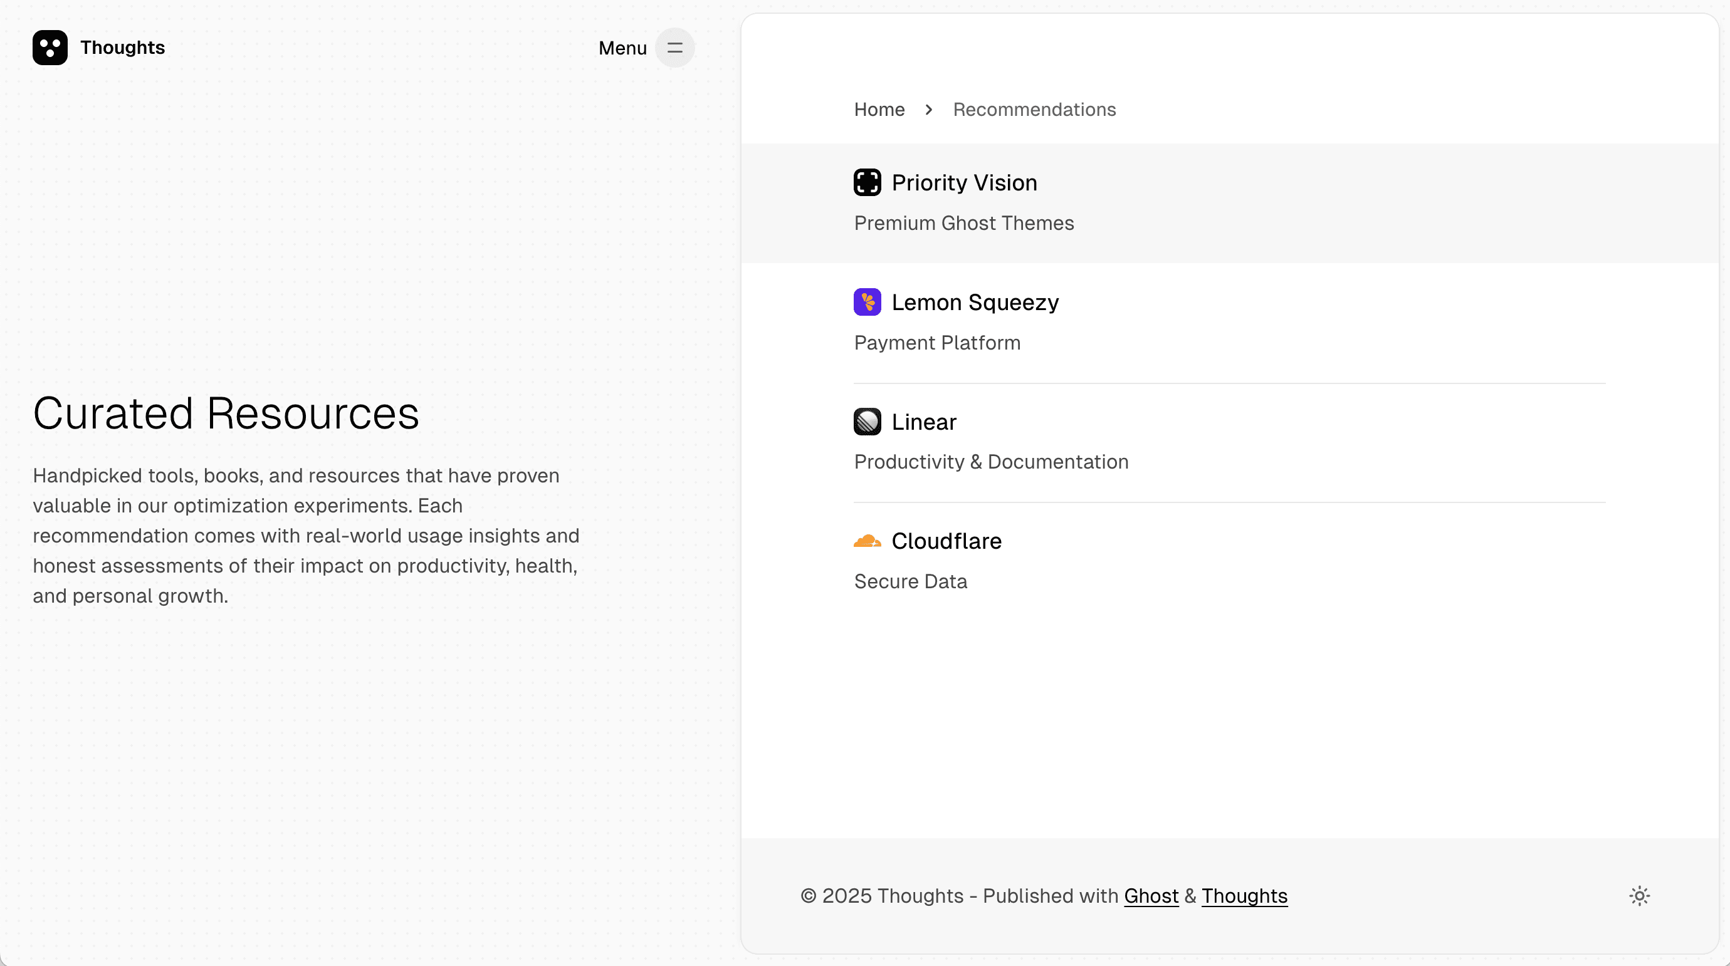Click the Premium Ghost Themes description
This screenshot has height=966, width=1730.
[x=964, y=223]
